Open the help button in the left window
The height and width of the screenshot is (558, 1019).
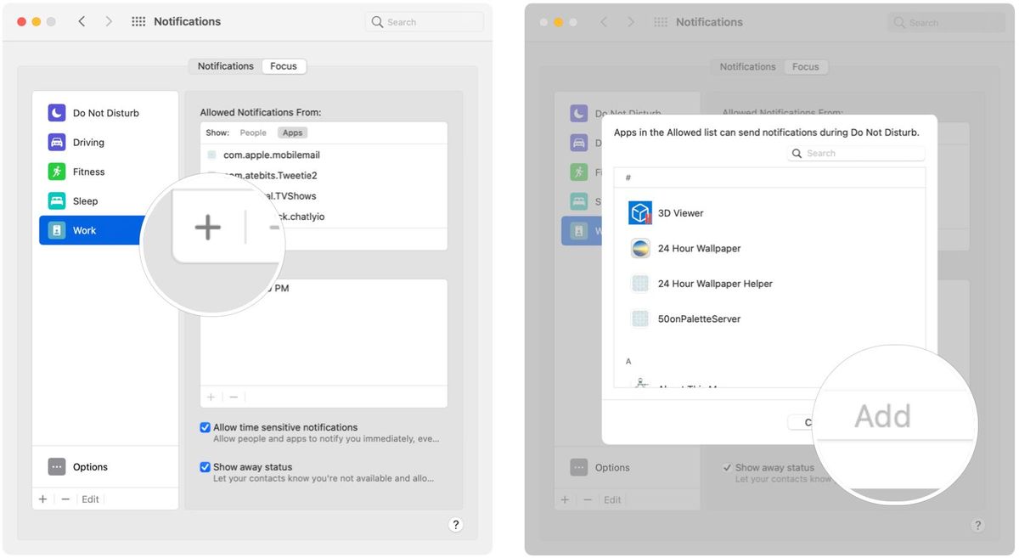(x=456, y=525)
